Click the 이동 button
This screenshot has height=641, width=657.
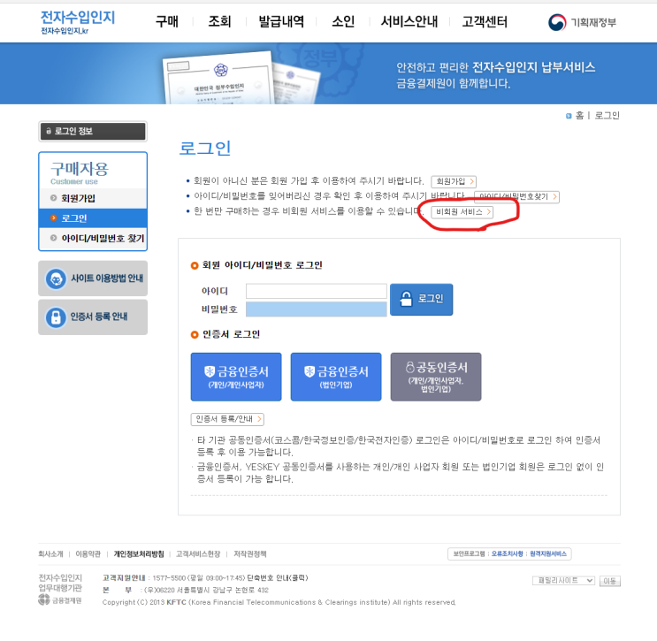609,581
